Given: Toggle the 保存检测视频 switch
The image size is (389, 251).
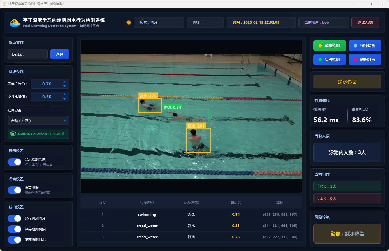Looking at the screenshot, I should pos(14,229).
